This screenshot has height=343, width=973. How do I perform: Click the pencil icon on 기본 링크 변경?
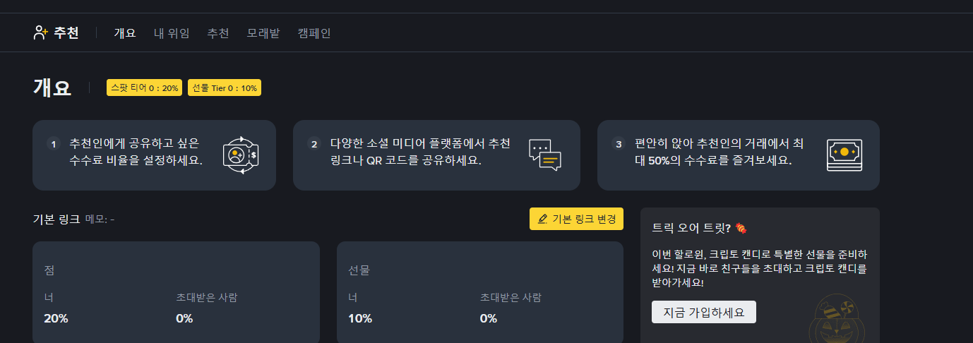542,219
